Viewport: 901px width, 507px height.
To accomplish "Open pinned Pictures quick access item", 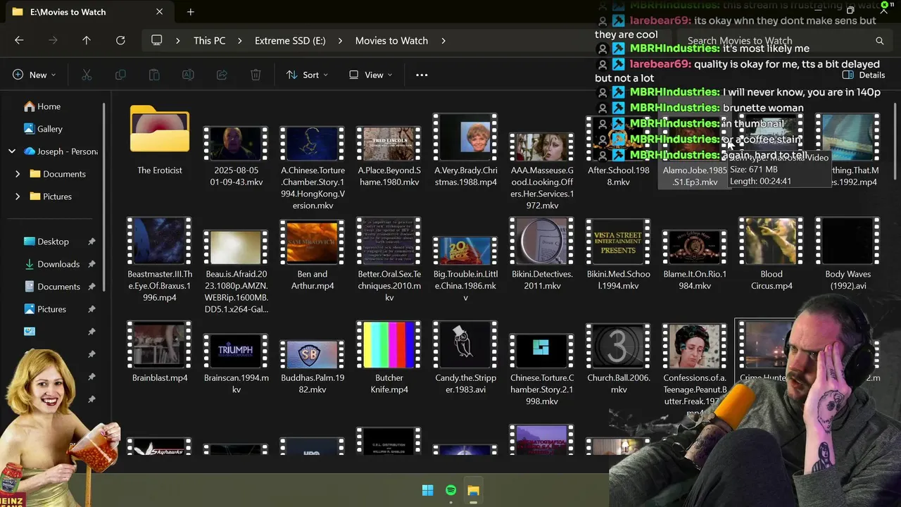I will [x=51, y=309].
